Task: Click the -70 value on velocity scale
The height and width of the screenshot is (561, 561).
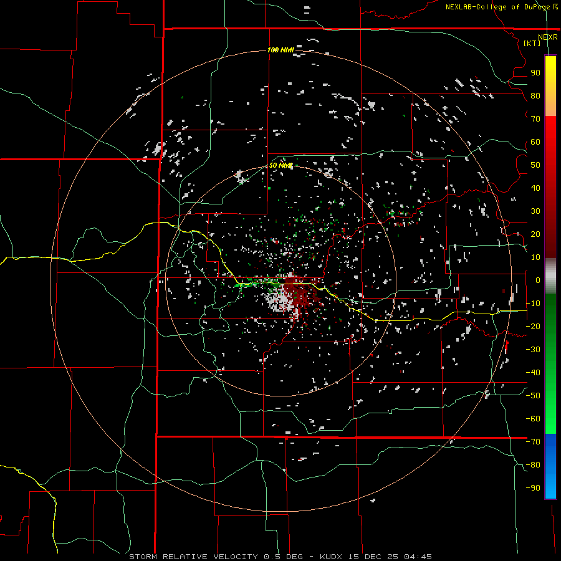Action: click(533, 442)
